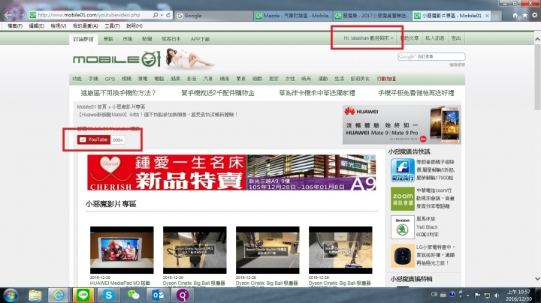Open the 工具(T) menu
The width and height of the screenshot is (541, 303).
tap(112, 26)
